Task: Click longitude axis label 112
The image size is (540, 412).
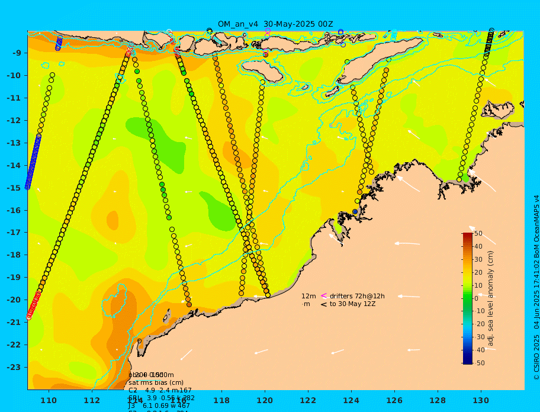Action: tap(92, 401)
